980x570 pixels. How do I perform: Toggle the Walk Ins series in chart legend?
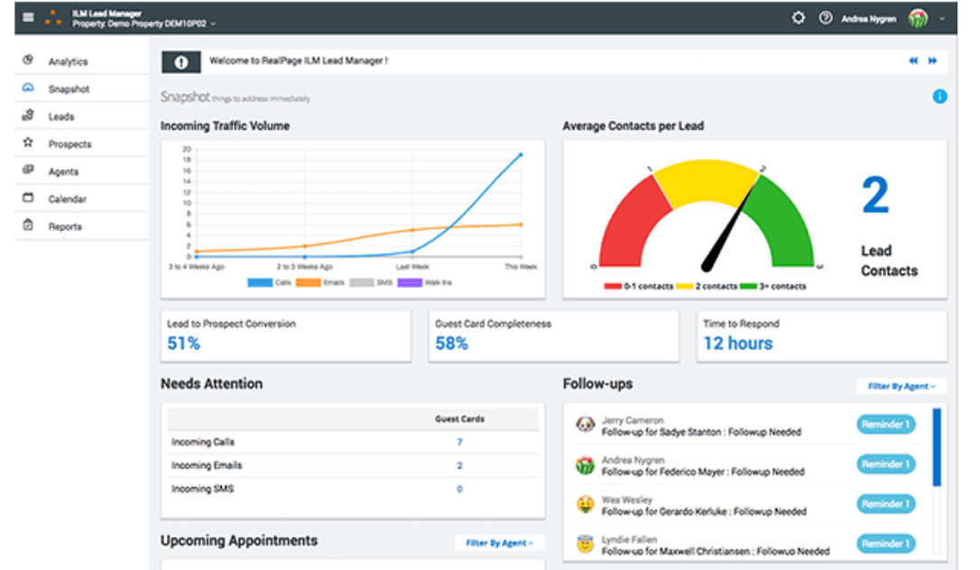[x=424, y=283]
